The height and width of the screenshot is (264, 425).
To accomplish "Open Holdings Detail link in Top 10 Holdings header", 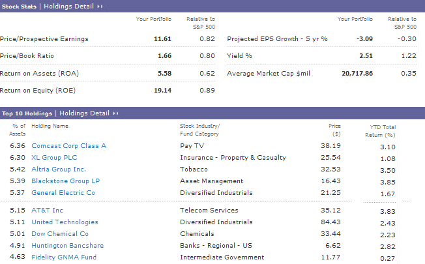I will 84,113.
